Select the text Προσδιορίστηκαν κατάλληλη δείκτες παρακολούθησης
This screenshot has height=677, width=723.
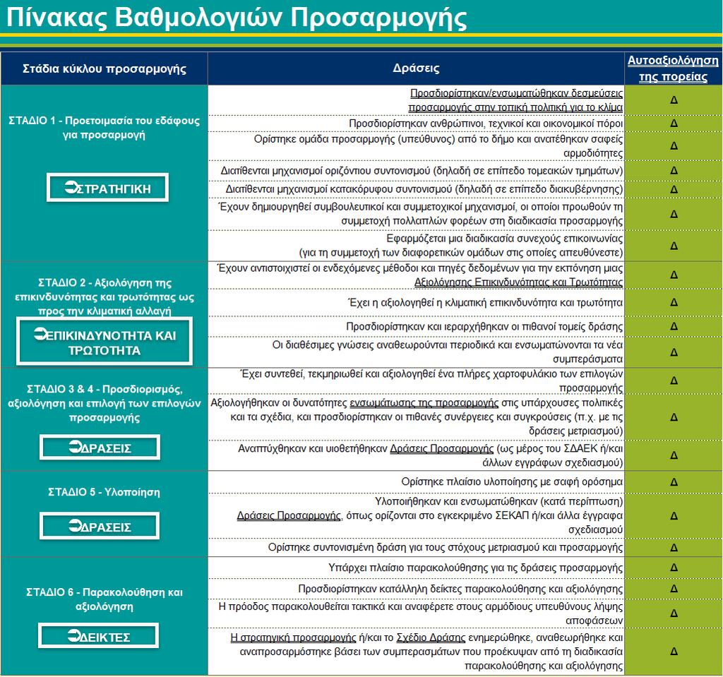click(460, 589)
